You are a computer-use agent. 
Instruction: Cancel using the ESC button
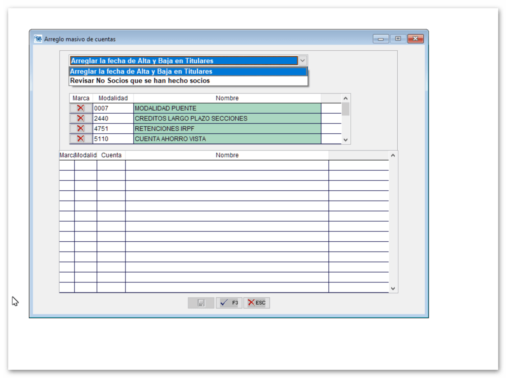click(x=256, y=303)
